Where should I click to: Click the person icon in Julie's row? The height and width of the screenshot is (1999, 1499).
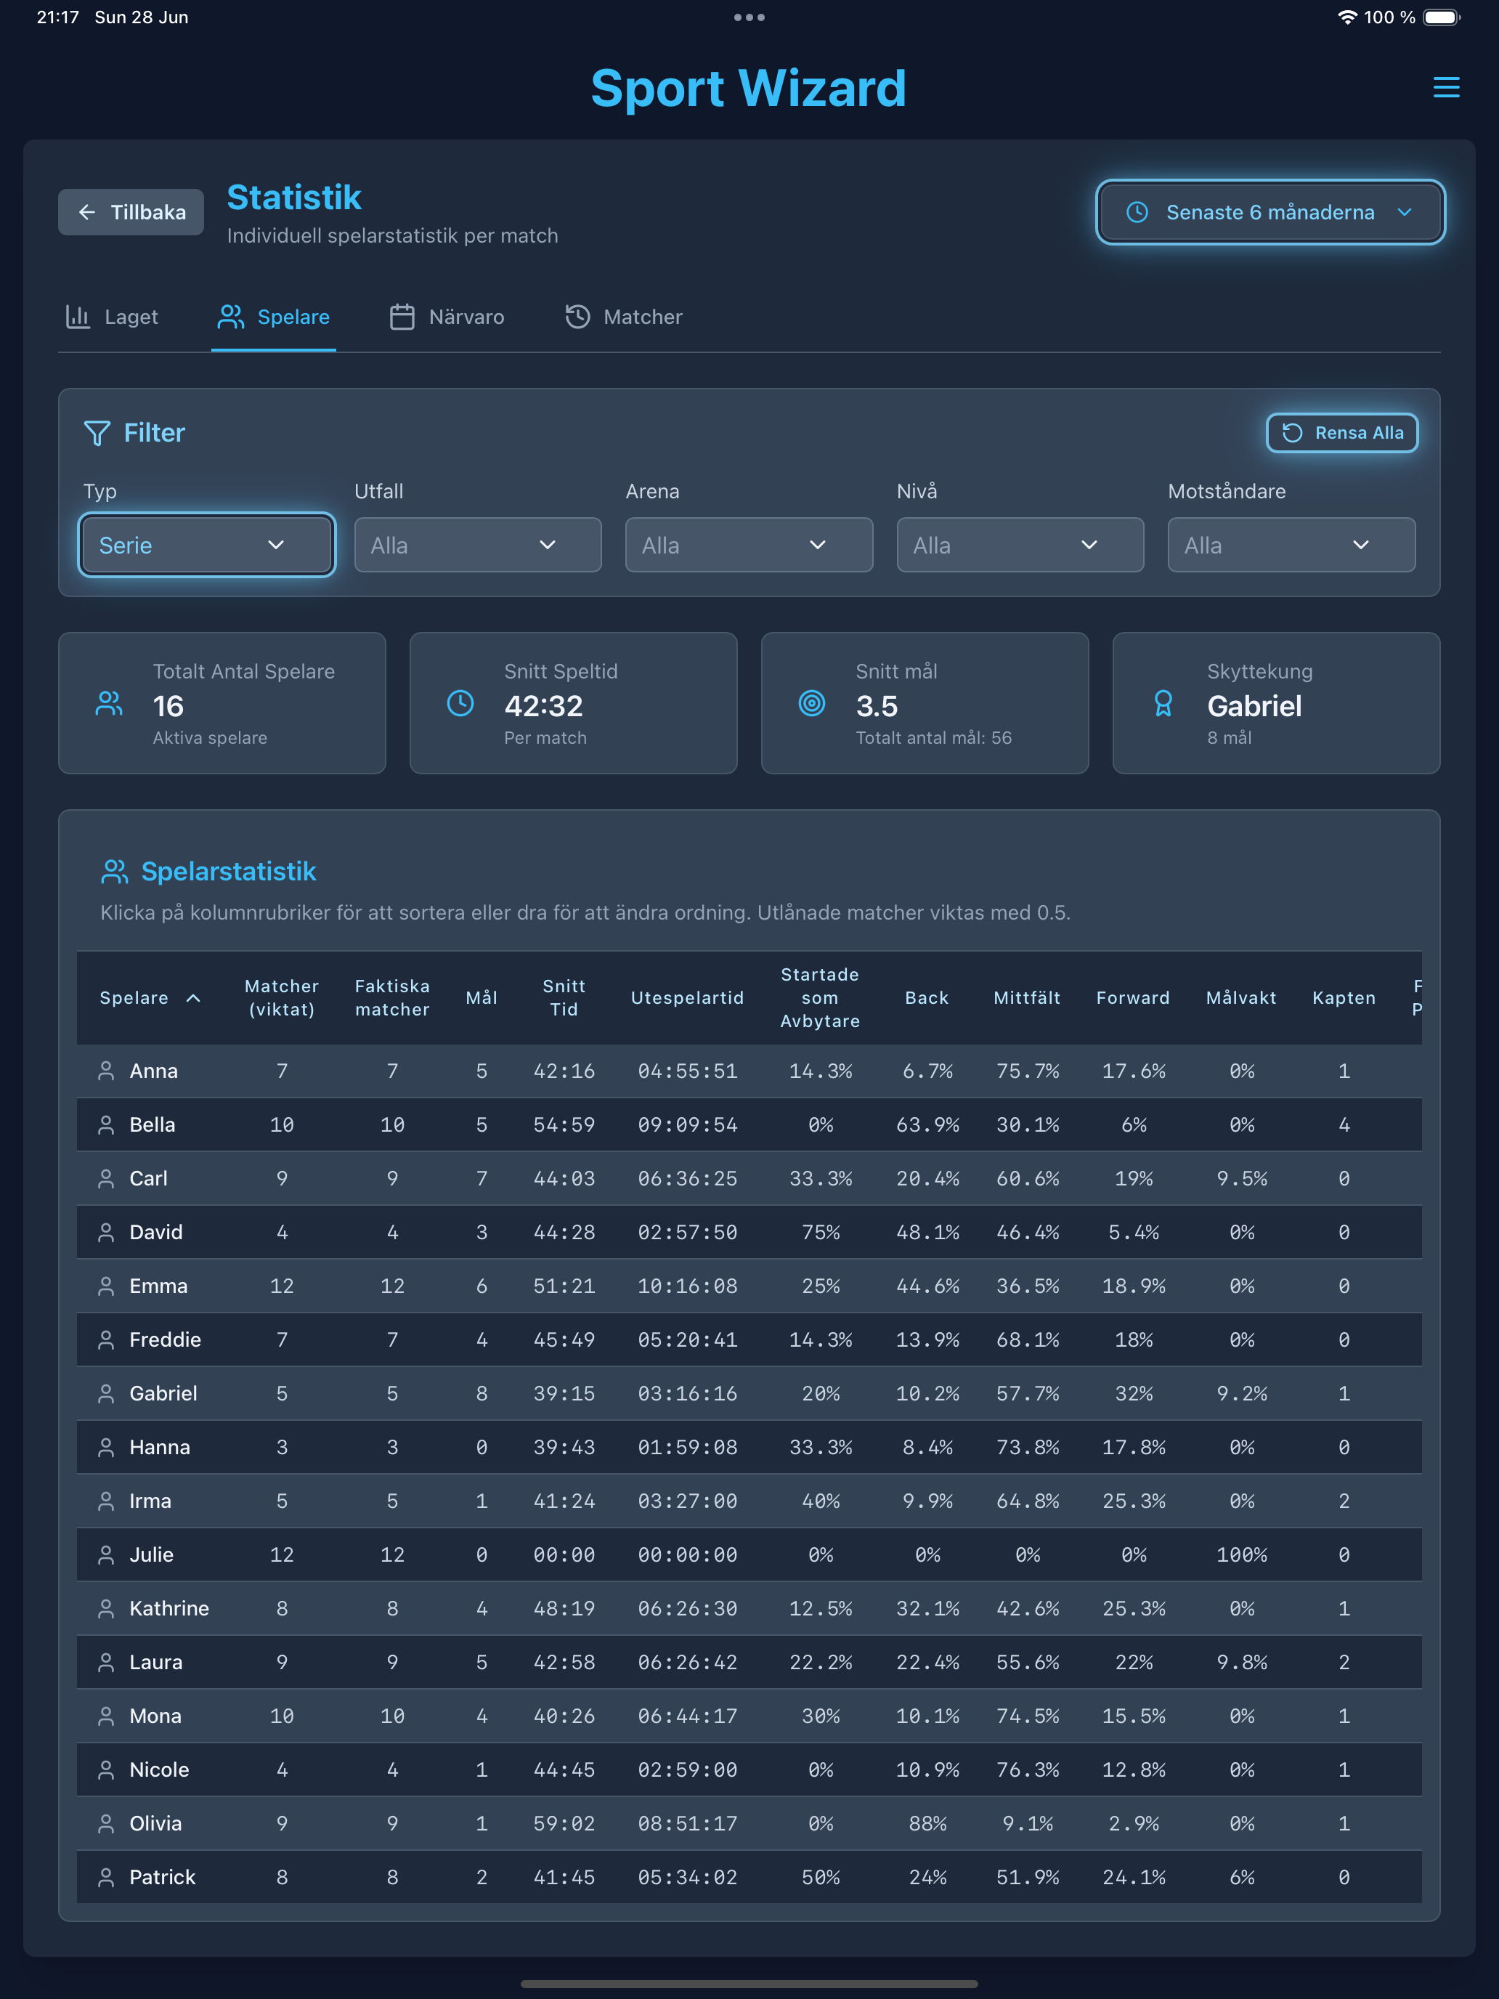106,1555
